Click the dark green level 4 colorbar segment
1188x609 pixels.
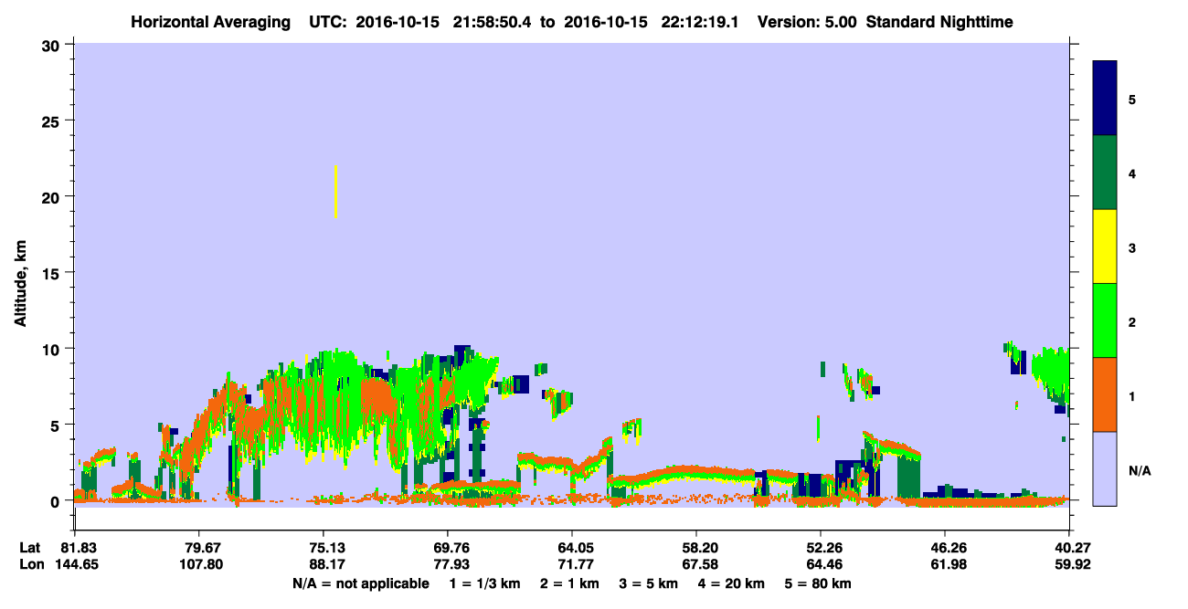[1105, 173]
